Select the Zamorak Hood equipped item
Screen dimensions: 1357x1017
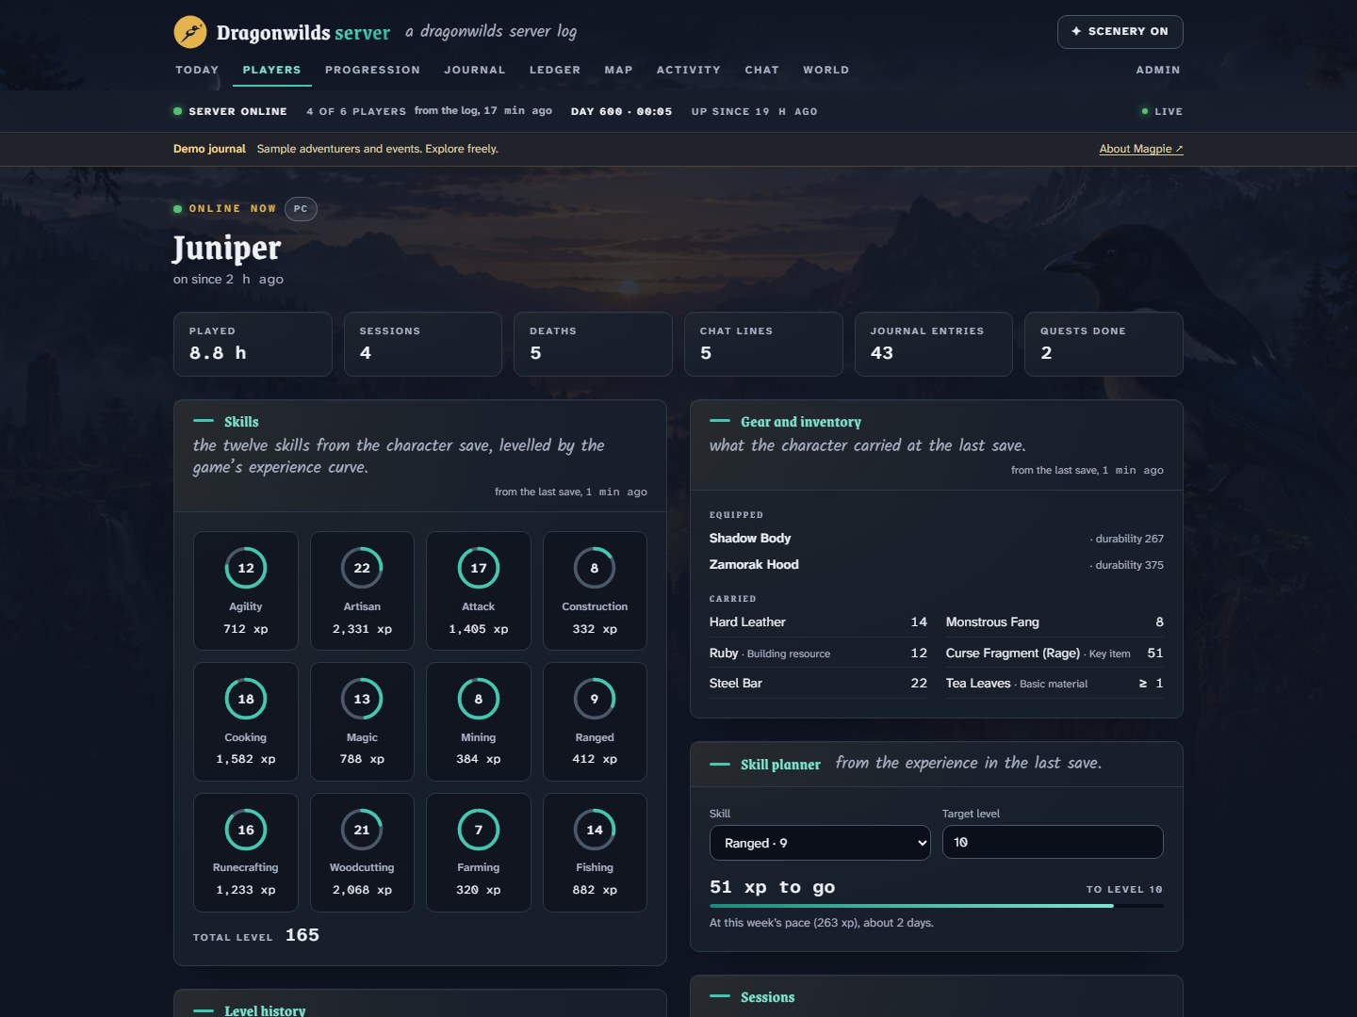point(937,565)
